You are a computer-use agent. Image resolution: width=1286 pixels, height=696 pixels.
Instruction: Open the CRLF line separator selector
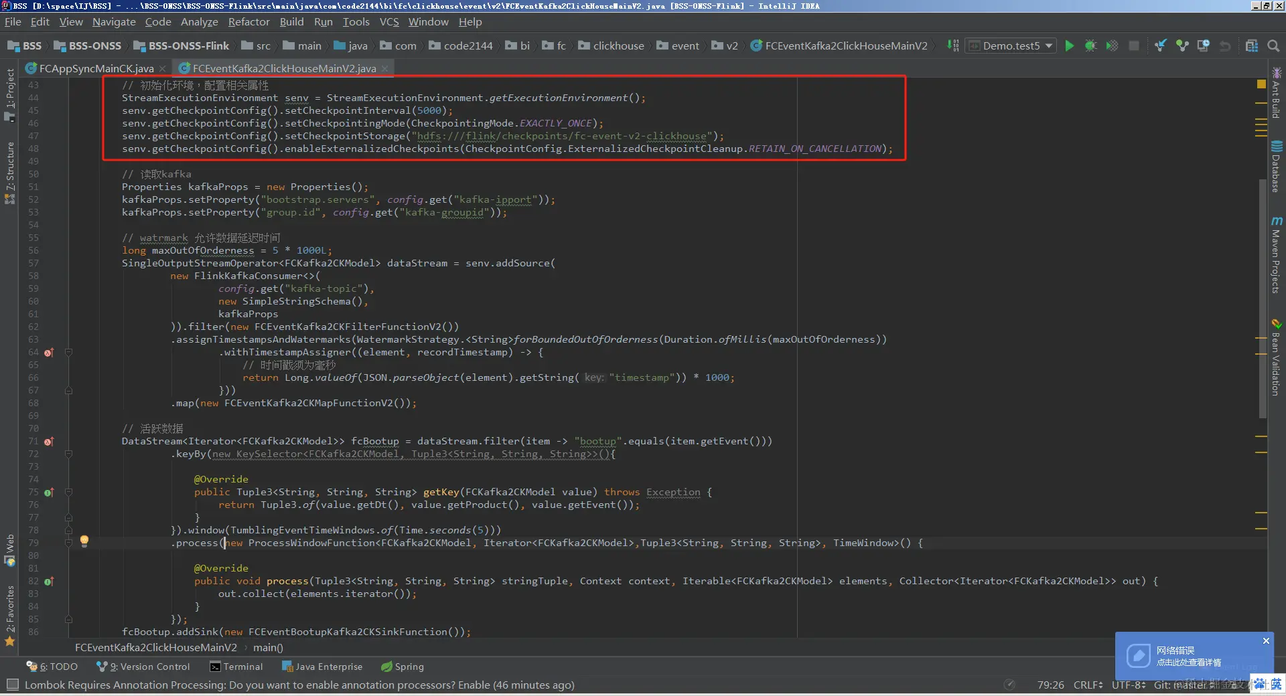(1088, 685)
